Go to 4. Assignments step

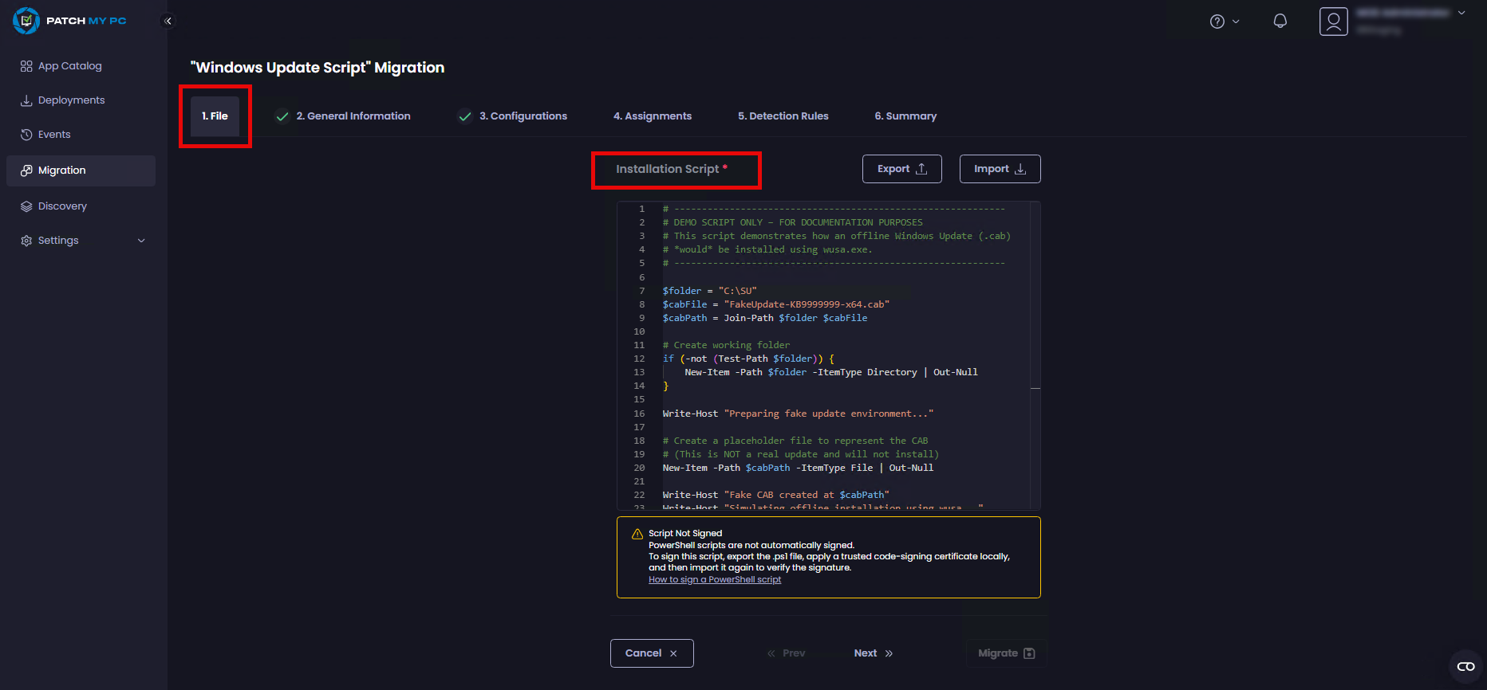coord(653,116)
